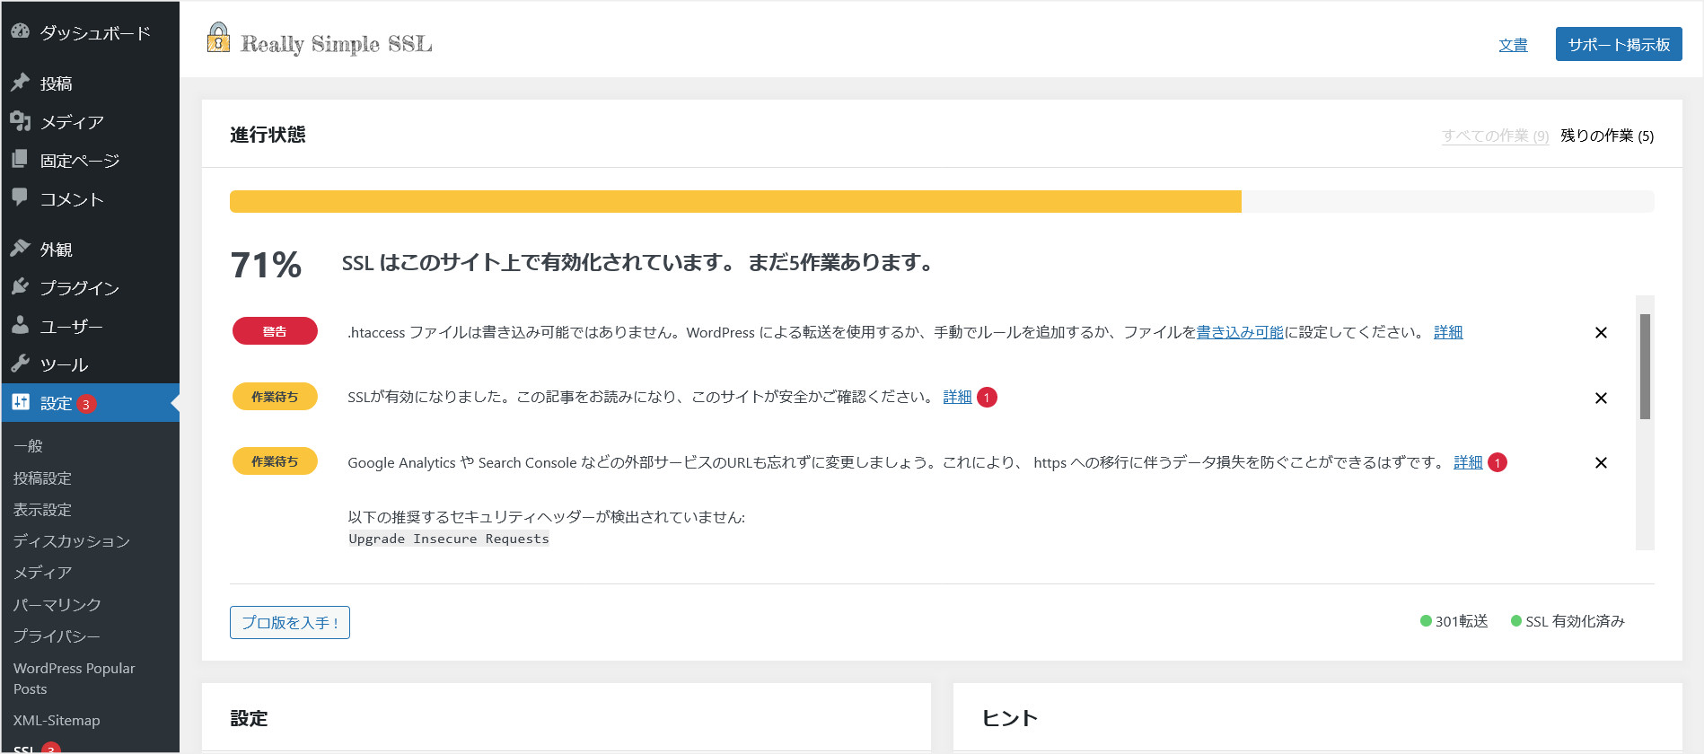
Task: Click the 外観 paintbrush icon
Action: (x=21, y=249)
